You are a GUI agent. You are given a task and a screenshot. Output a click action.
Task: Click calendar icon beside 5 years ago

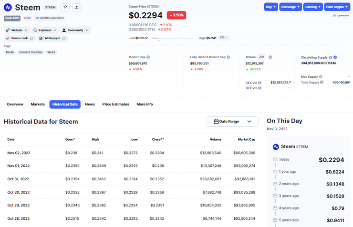(275, 220)
